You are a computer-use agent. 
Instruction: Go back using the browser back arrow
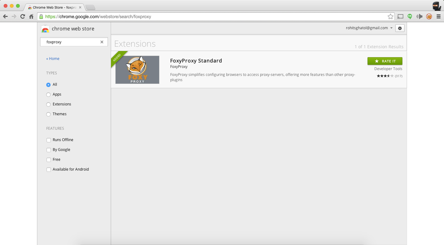pyautogui.click(x=5, y=17)
